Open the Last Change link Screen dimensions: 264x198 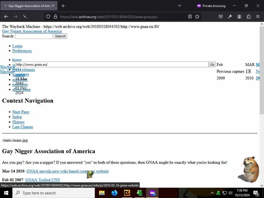pos(23,127)
